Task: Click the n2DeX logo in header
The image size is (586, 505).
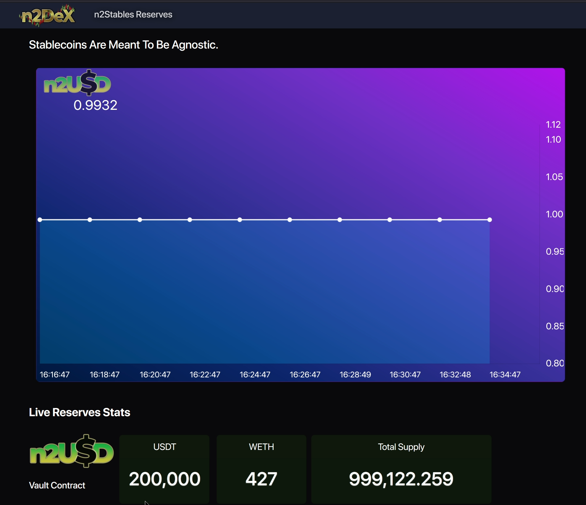Action: click(47, 15)
